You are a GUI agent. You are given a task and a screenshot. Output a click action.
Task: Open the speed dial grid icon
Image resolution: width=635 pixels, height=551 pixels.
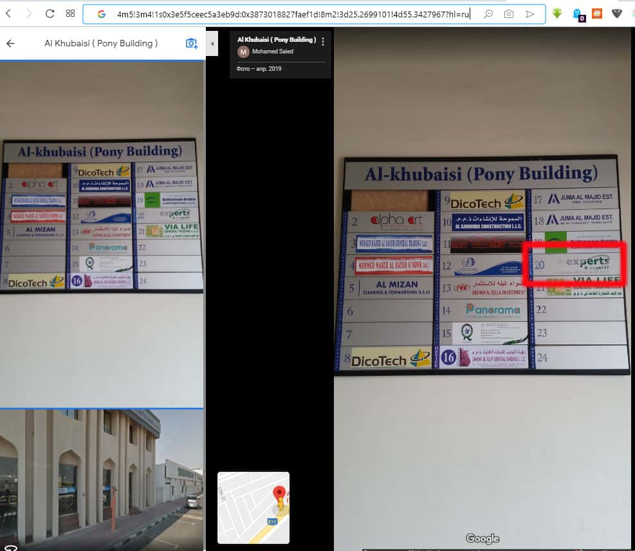tap(71, 14)
